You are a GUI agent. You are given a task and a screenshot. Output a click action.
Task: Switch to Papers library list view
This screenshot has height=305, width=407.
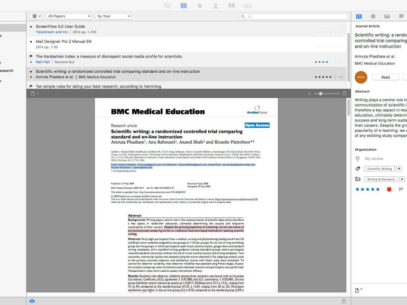click(x=183, y=6)
